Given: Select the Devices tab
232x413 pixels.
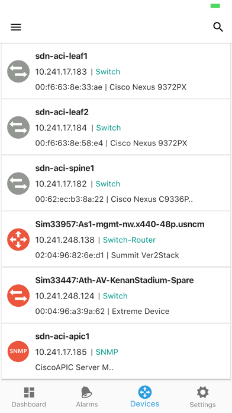Looking at the screenshot, I should click(x=145, y=396).
